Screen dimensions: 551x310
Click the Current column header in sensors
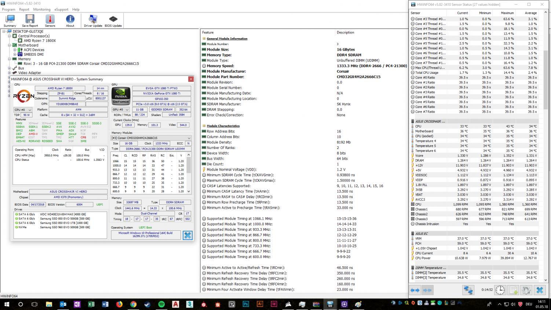click(x=462, y=13)
